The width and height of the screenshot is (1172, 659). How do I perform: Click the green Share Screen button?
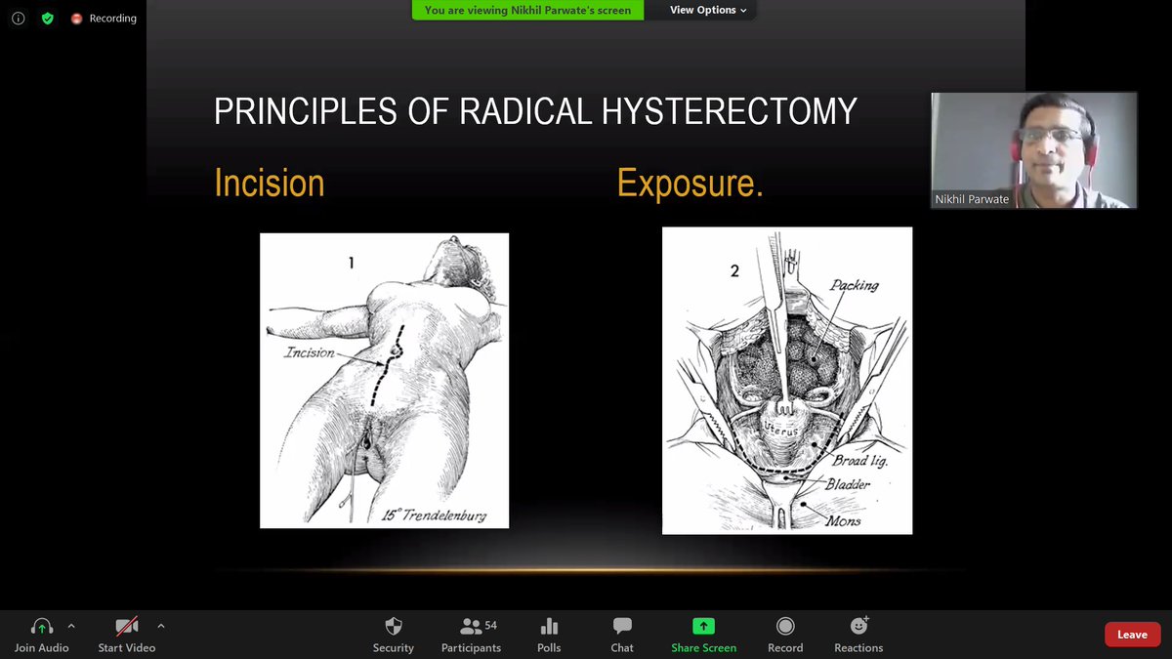tap(703, 635)
